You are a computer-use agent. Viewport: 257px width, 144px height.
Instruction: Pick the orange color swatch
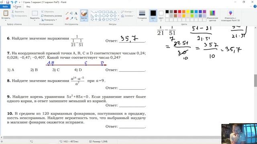(x=184, y=12)
